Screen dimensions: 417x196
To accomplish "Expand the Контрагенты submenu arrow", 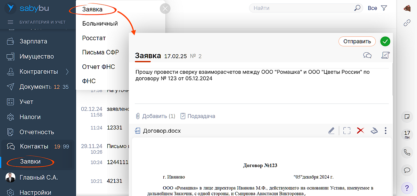I will (67, 72).
